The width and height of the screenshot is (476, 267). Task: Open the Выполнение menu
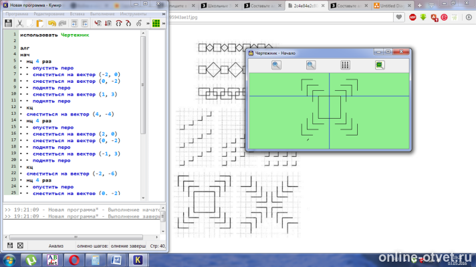102,14
